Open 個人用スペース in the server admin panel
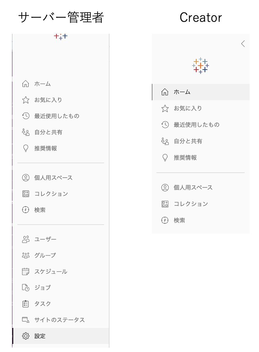 pos(53,178)
